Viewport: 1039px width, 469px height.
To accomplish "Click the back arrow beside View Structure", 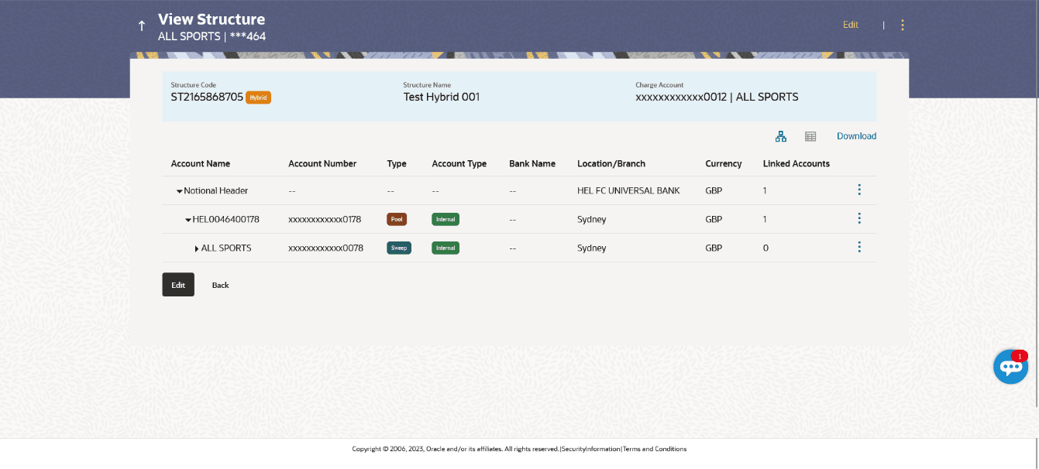I will click(x=141, y=26).
